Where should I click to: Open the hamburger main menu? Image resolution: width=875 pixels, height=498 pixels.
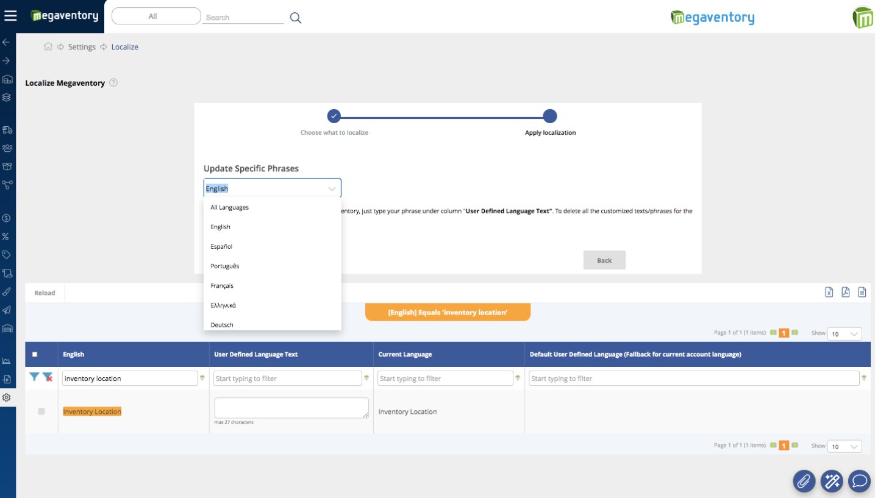[x=10, y=16]
